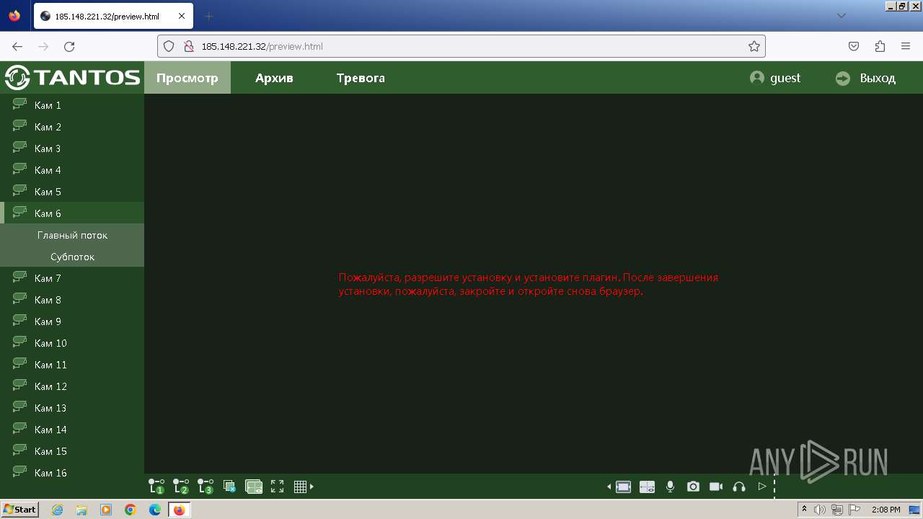The width and height of the screenshot is (923, 519).
Task: Open the Тревога tab
Action: click(x=361, y=78)
